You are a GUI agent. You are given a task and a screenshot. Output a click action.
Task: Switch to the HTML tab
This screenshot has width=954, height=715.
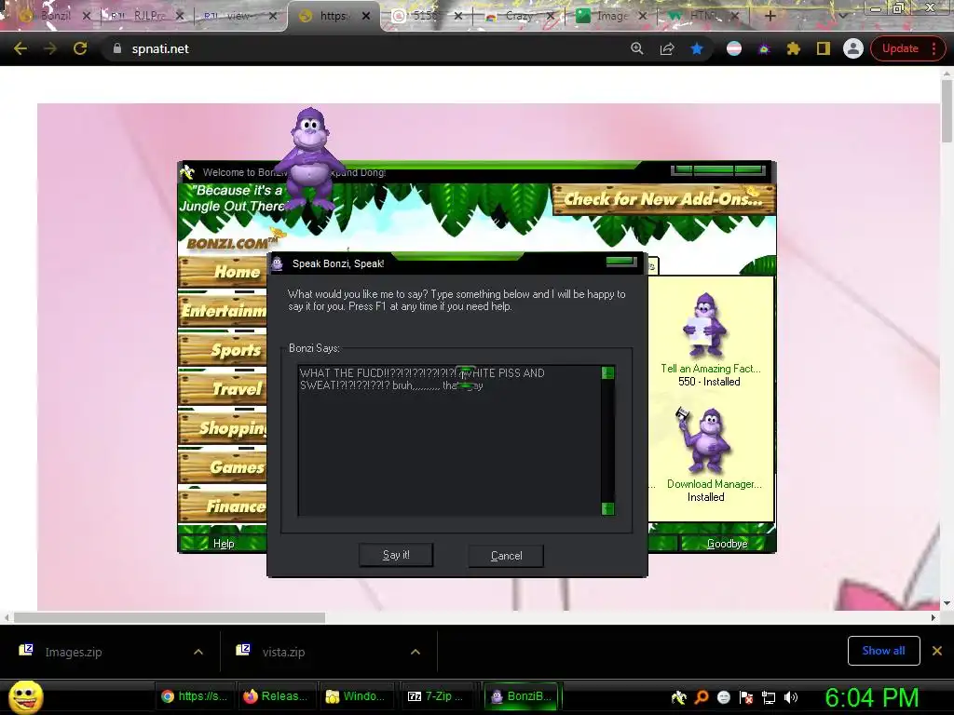point(704,16)
